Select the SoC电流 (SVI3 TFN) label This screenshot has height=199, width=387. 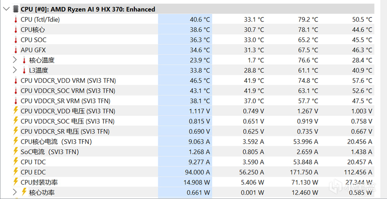[x=50, y=152]
